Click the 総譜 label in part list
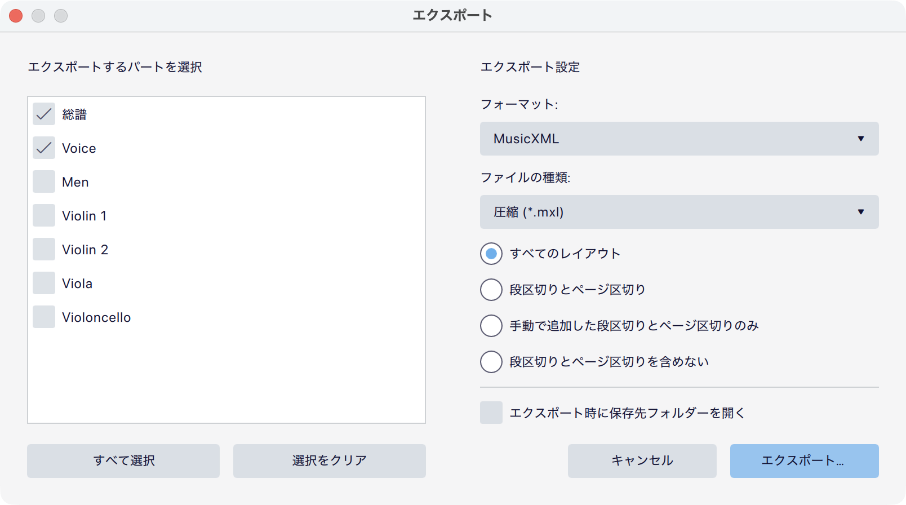This screenshot has width=906, height=505. (74, 114)
